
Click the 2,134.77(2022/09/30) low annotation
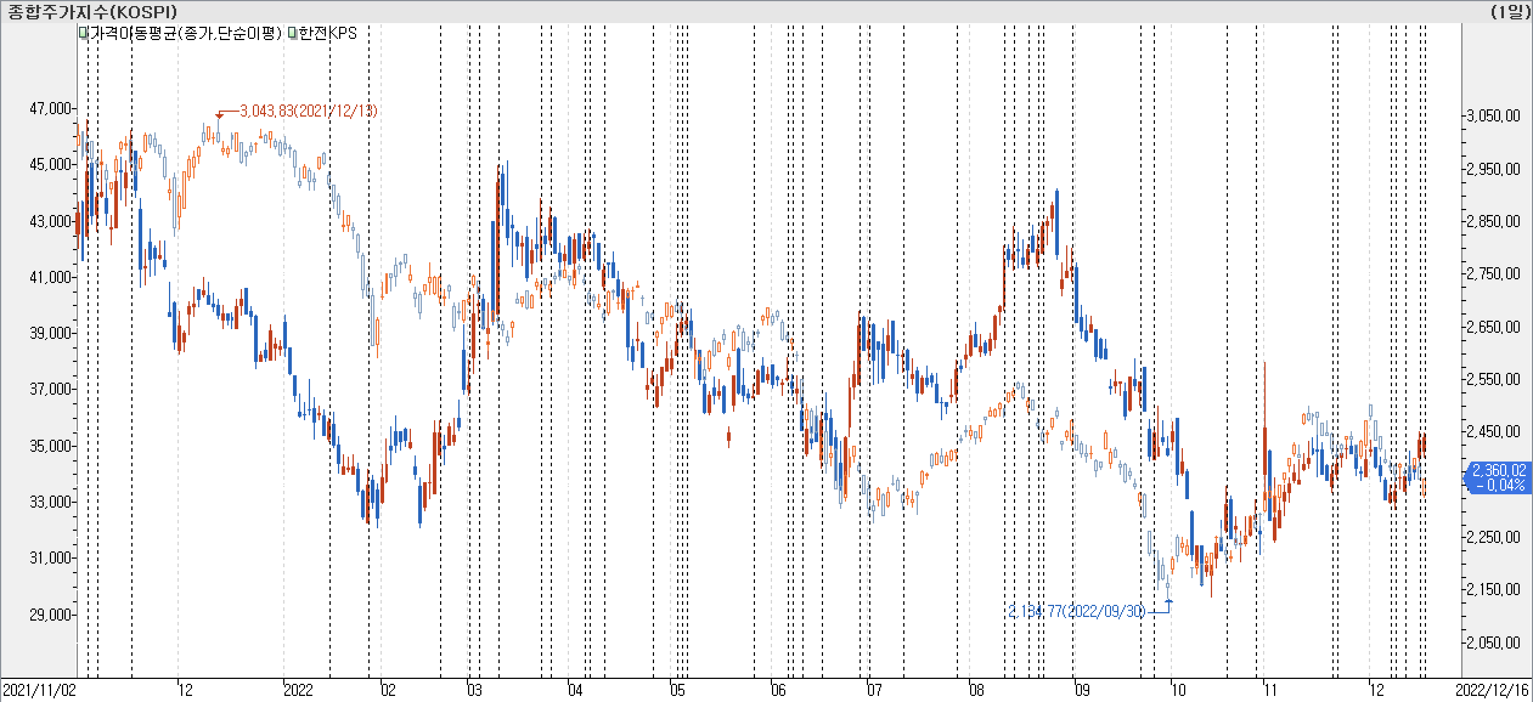1077,612
